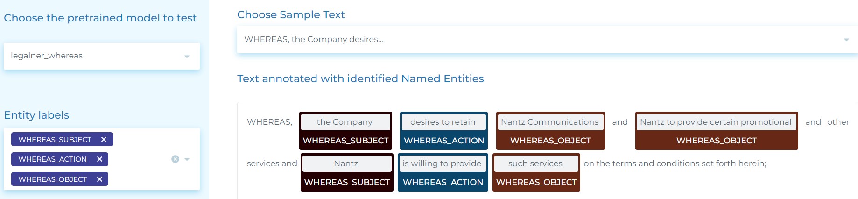Image resolution: width=858 pixels, height=199 pixels.
Task: Click the 'such services' object entity
Action: tap(536, 163)
